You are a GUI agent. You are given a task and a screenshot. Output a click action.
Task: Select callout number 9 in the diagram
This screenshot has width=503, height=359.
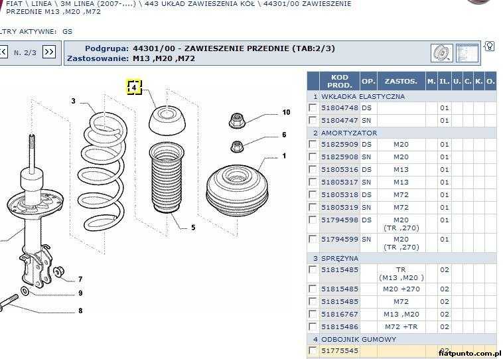(x=80, y=293)
